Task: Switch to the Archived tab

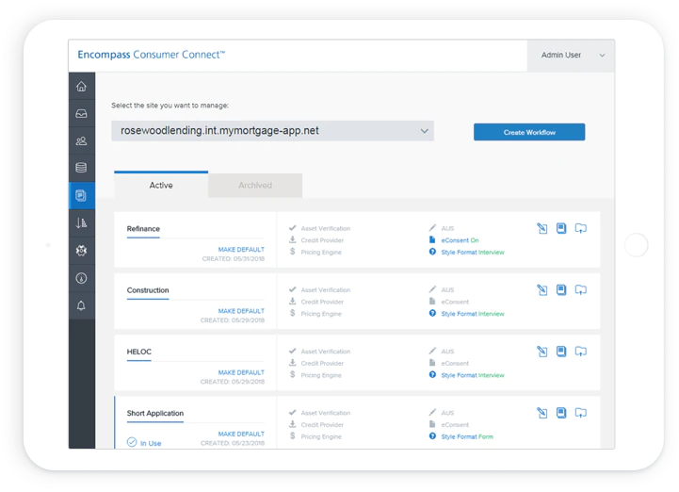Action: coord(255,185)
